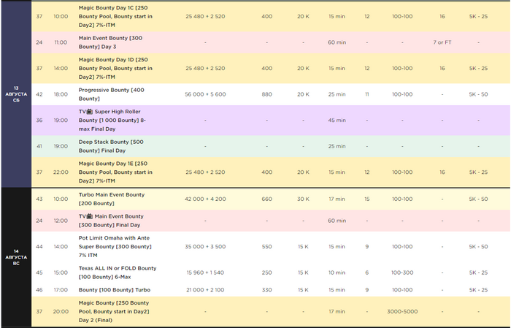Viewport: 511px width, 328px height.
Task: Click 'Super High Roller Bounty' tournament name
Action: 112,121
